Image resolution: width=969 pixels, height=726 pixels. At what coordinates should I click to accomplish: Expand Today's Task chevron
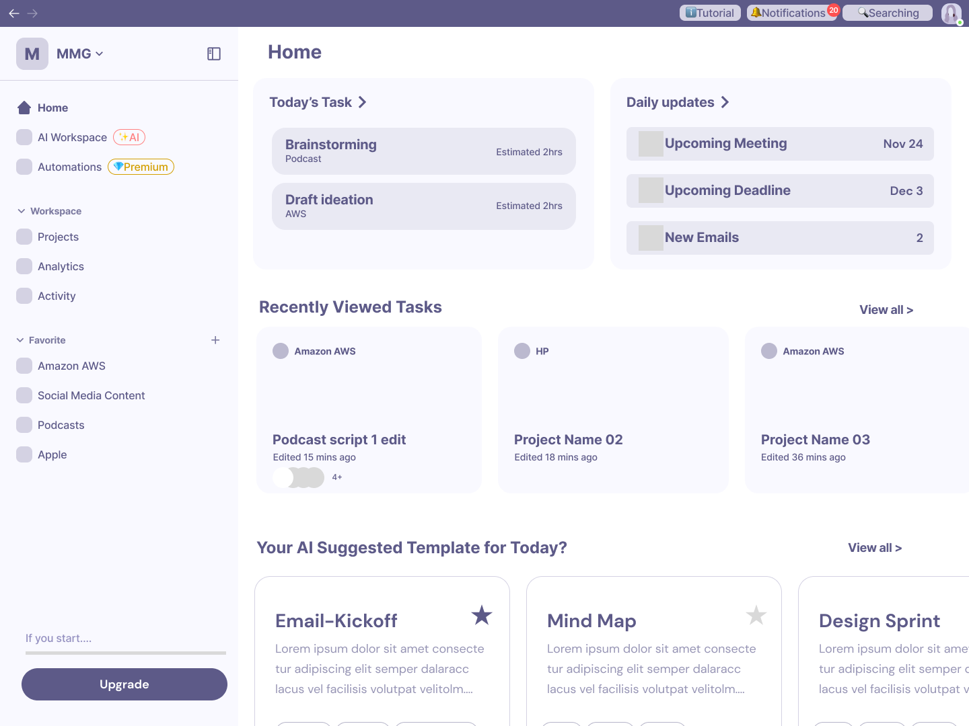363,102
